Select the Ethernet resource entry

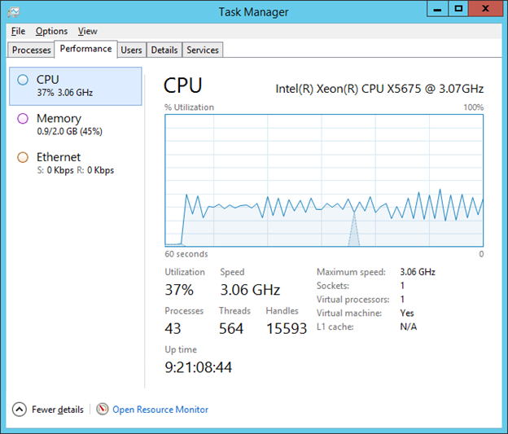click(75, 163)
